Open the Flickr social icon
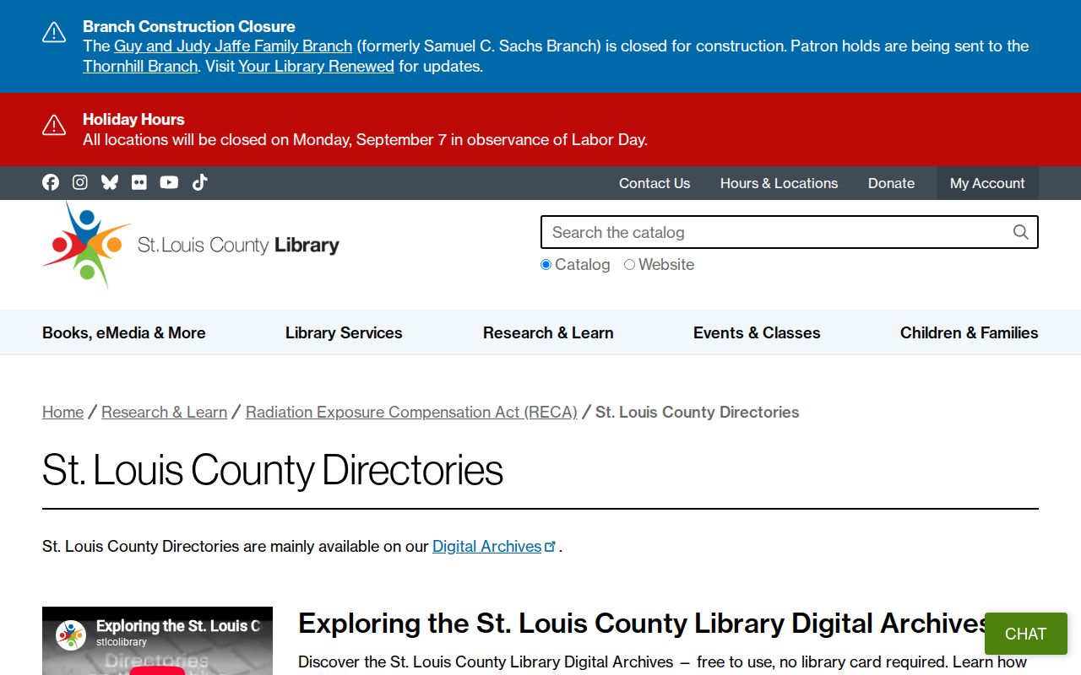The image size is (1081, 675). point(139,182)
